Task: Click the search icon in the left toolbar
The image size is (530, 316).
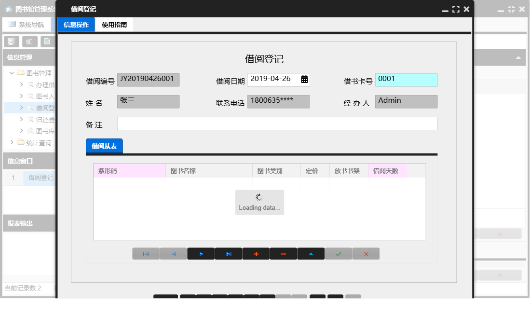Action: coord(11,41)
